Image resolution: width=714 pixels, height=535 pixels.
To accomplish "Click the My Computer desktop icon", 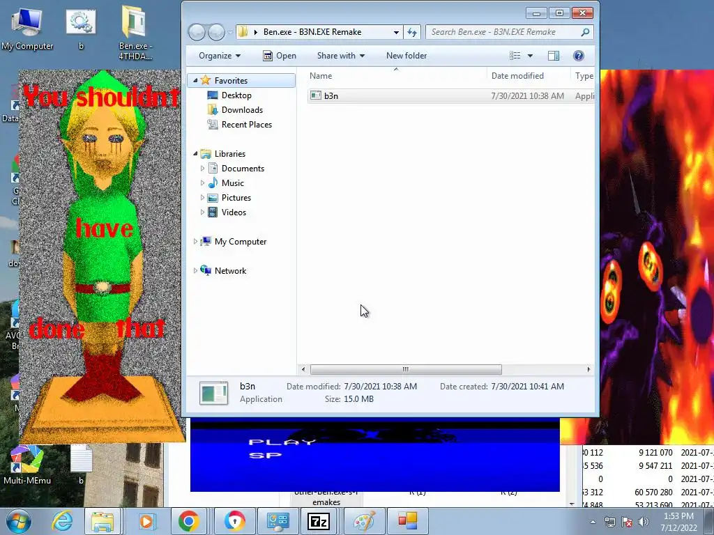I will click(x=27, y=29).
